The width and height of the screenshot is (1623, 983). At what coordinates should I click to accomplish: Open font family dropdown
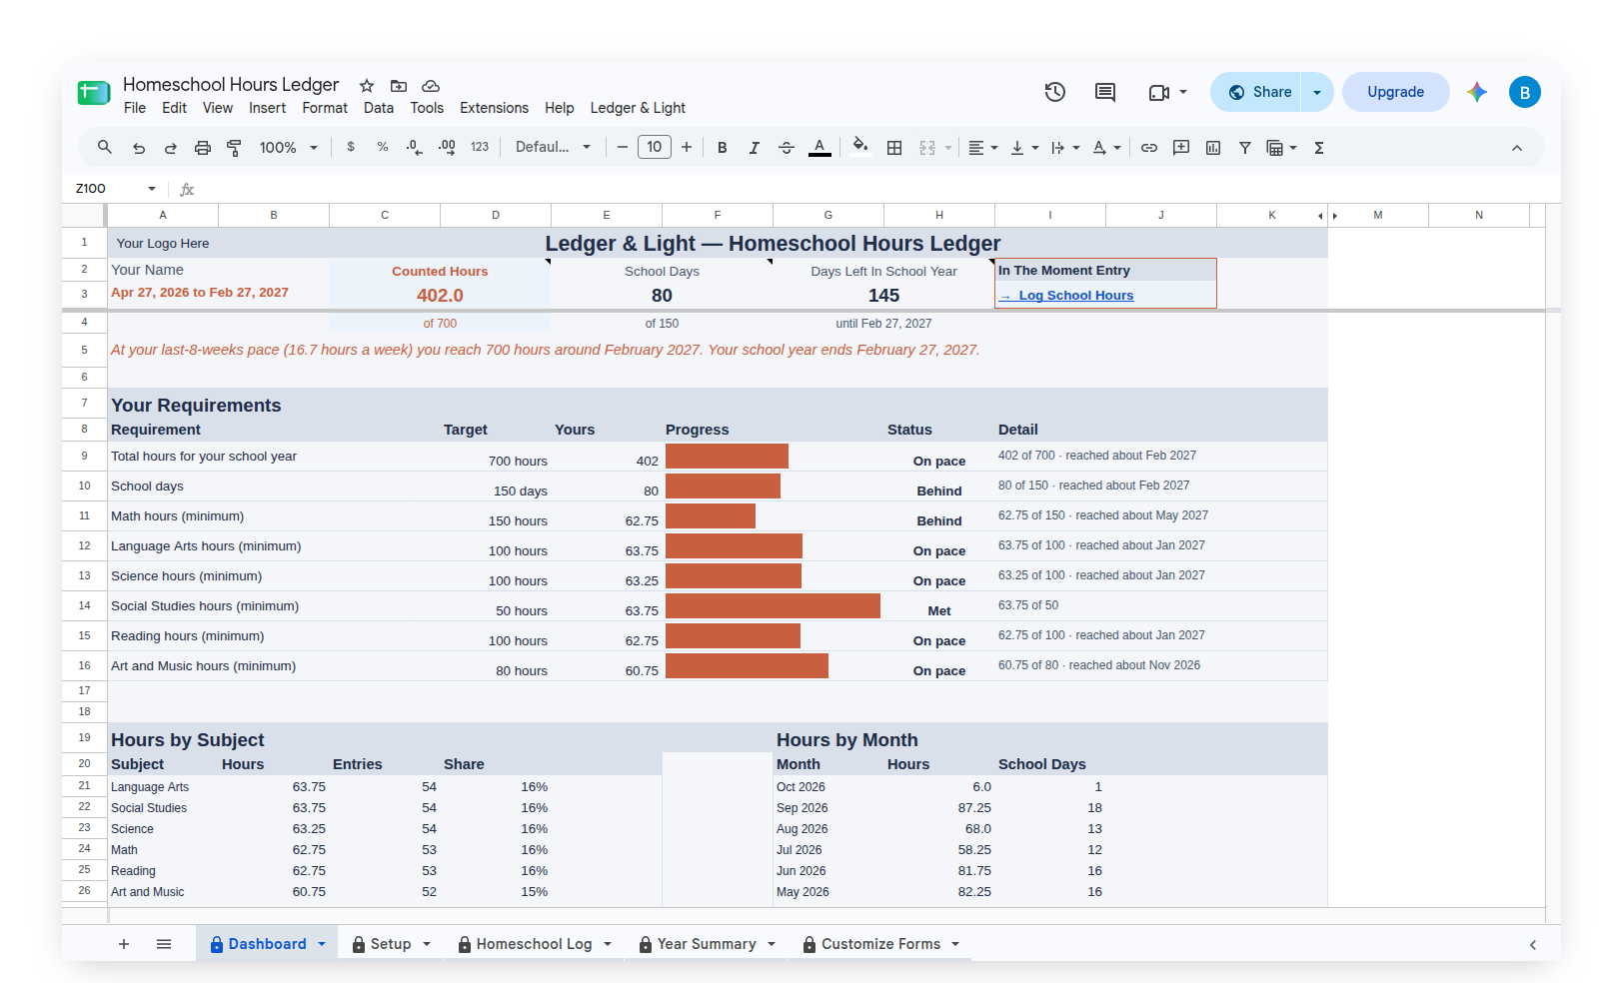click(553, 147)
